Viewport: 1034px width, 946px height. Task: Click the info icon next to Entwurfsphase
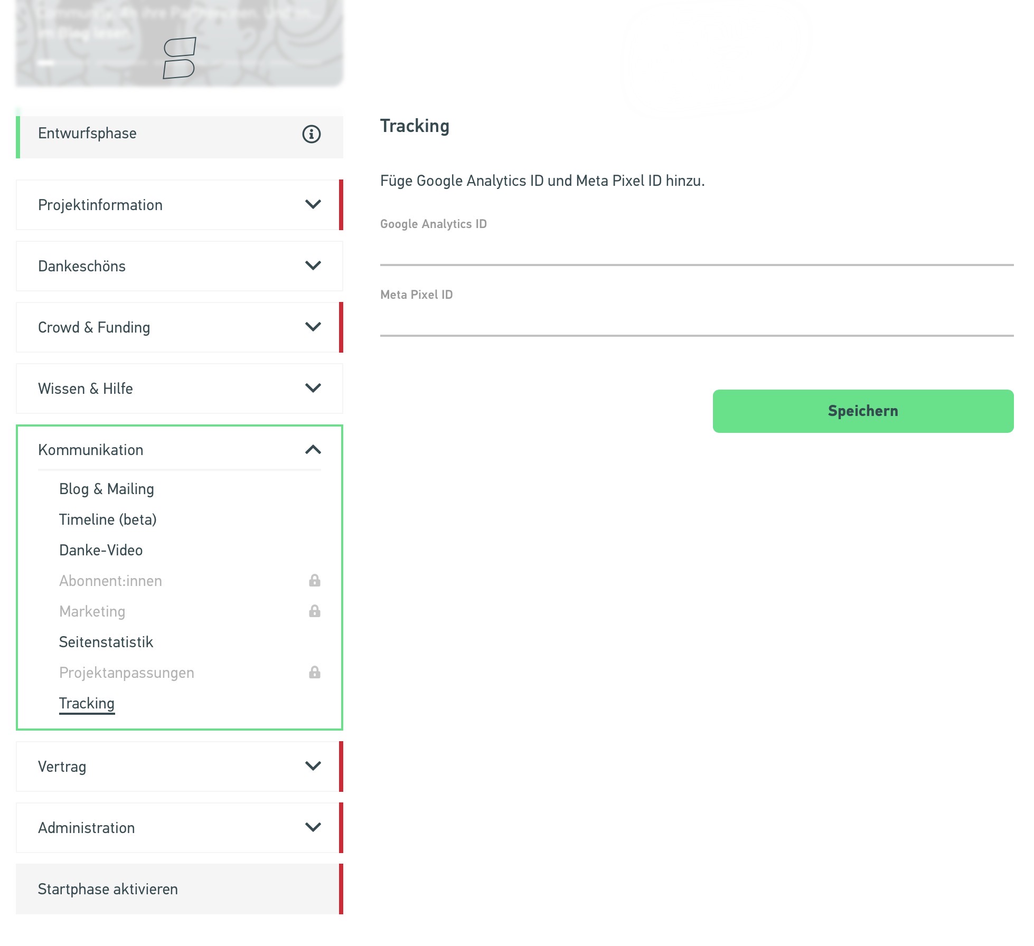click(x=312, y=135)
